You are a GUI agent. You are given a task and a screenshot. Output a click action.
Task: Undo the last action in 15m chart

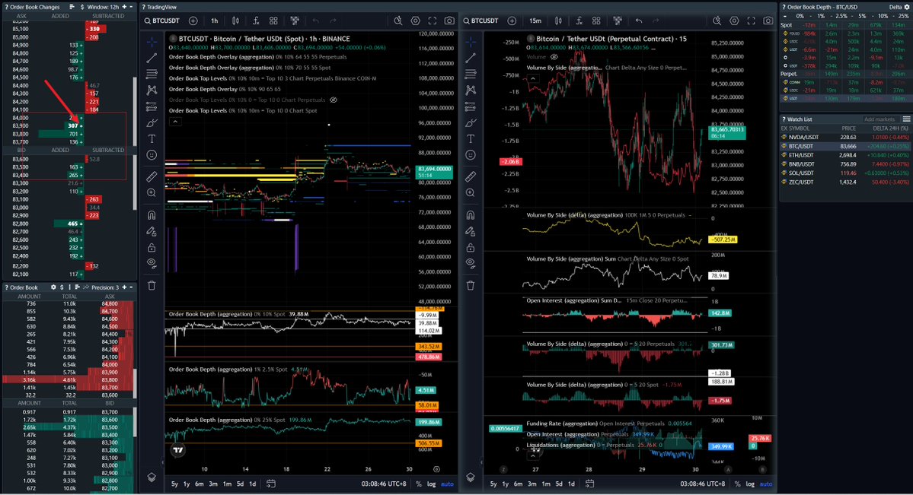639,21
